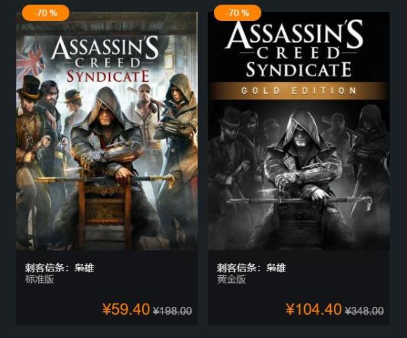Click the crossed-out ¥198.00 original price

pos(173,311)
